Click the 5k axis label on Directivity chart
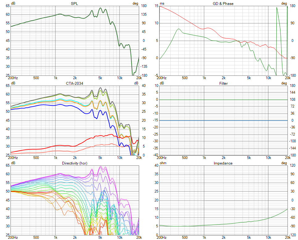Screen dimensions: 298x240 click(x=100, y=237)
